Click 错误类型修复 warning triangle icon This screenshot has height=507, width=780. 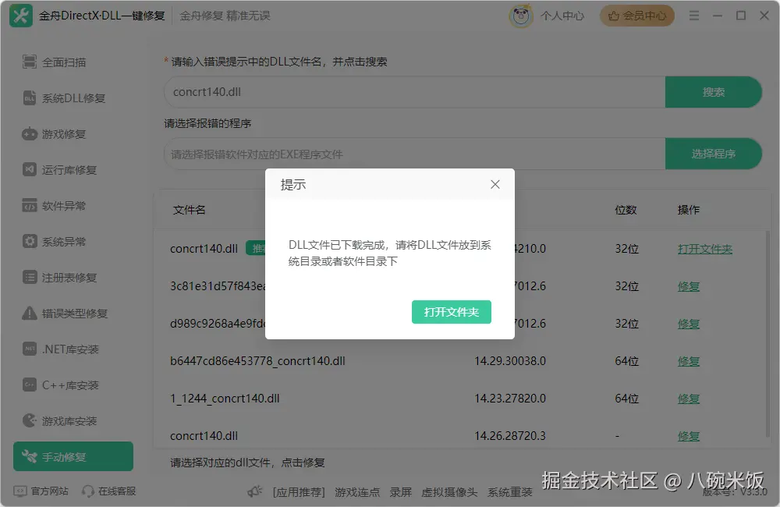pyautogui.click(x=30, y=313)
